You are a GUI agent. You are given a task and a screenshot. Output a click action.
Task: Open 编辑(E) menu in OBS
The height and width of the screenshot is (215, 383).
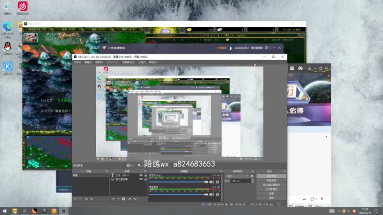coord(88,63)
